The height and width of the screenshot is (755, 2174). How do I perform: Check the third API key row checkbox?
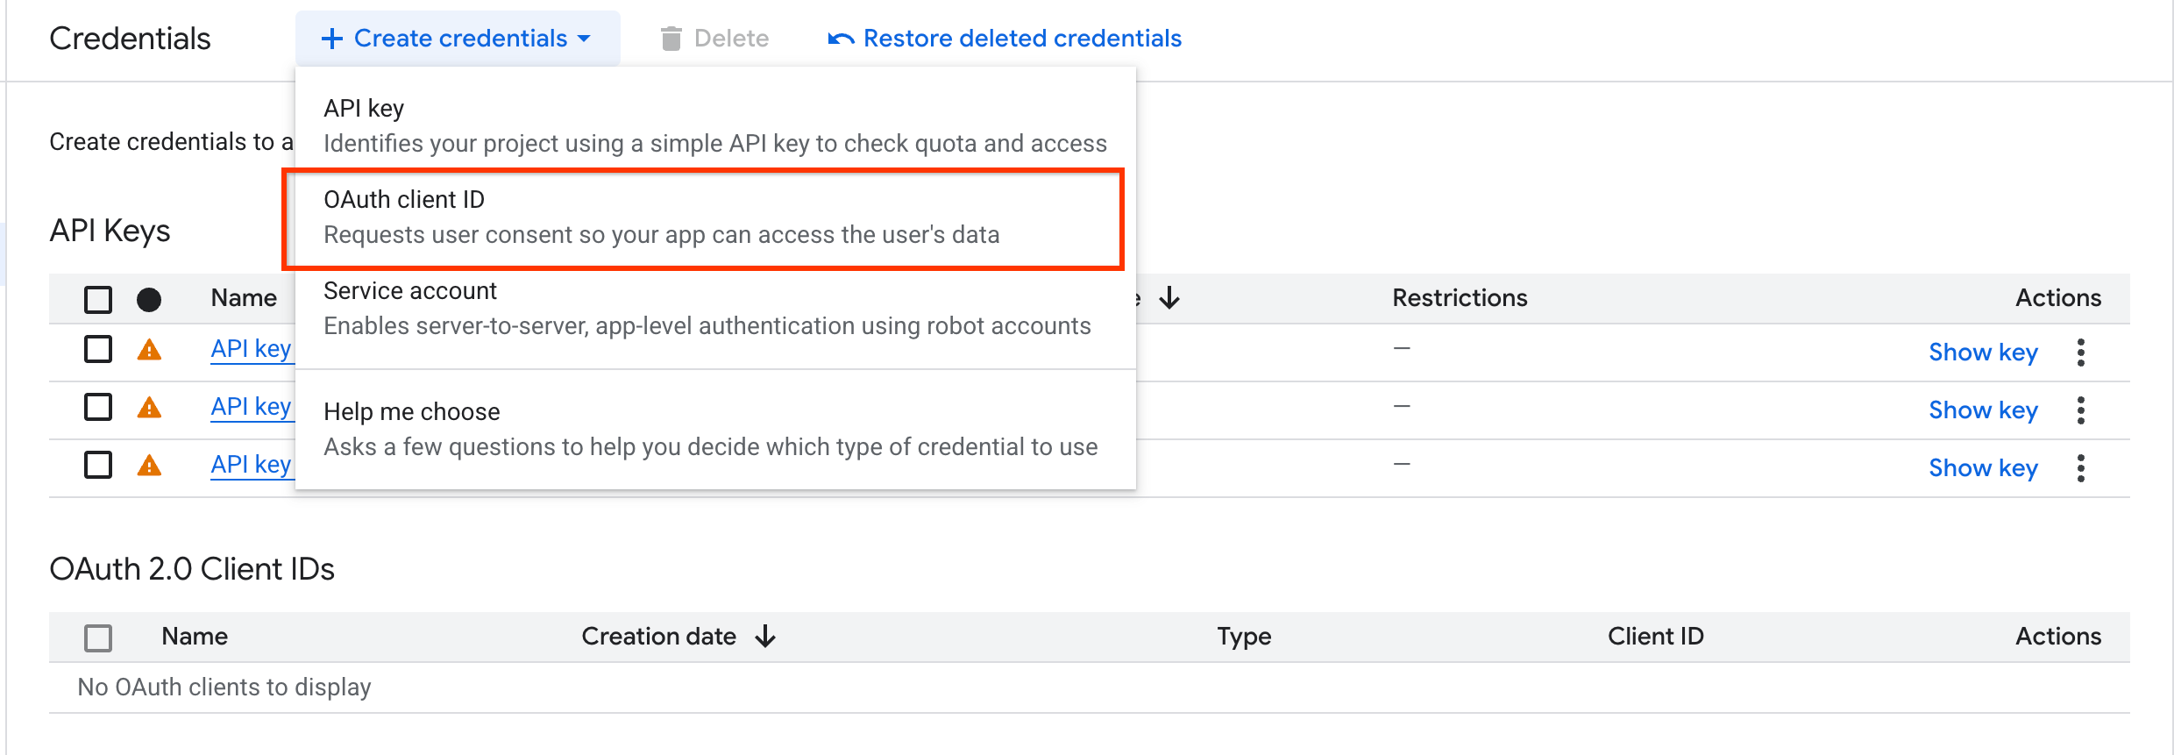(x=98, y=465)
